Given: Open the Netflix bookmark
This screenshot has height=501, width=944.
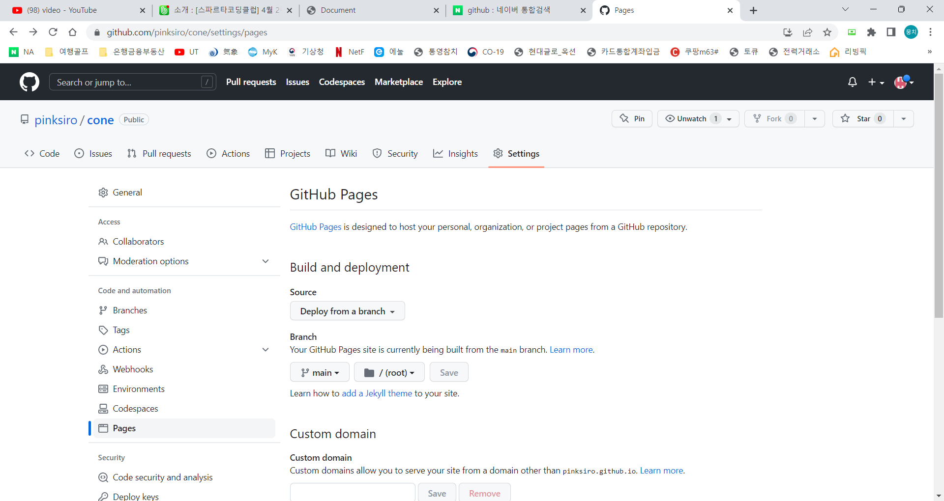Looking at the screenshot, I should point(350,52).
